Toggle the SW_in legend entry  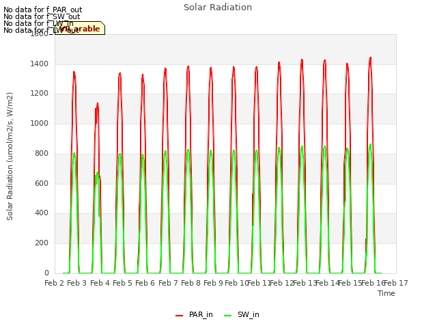point(242,315)
